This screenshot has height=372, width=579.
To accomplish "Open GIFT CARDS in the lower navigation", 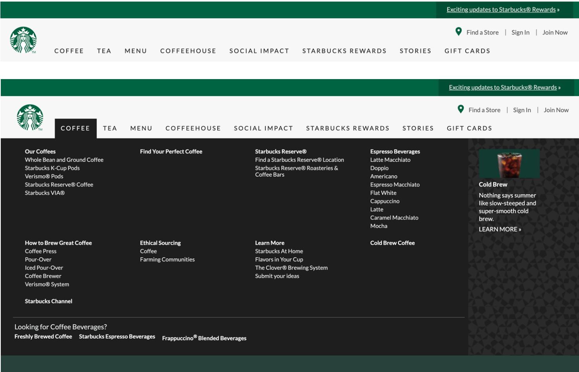I will 470,128.
